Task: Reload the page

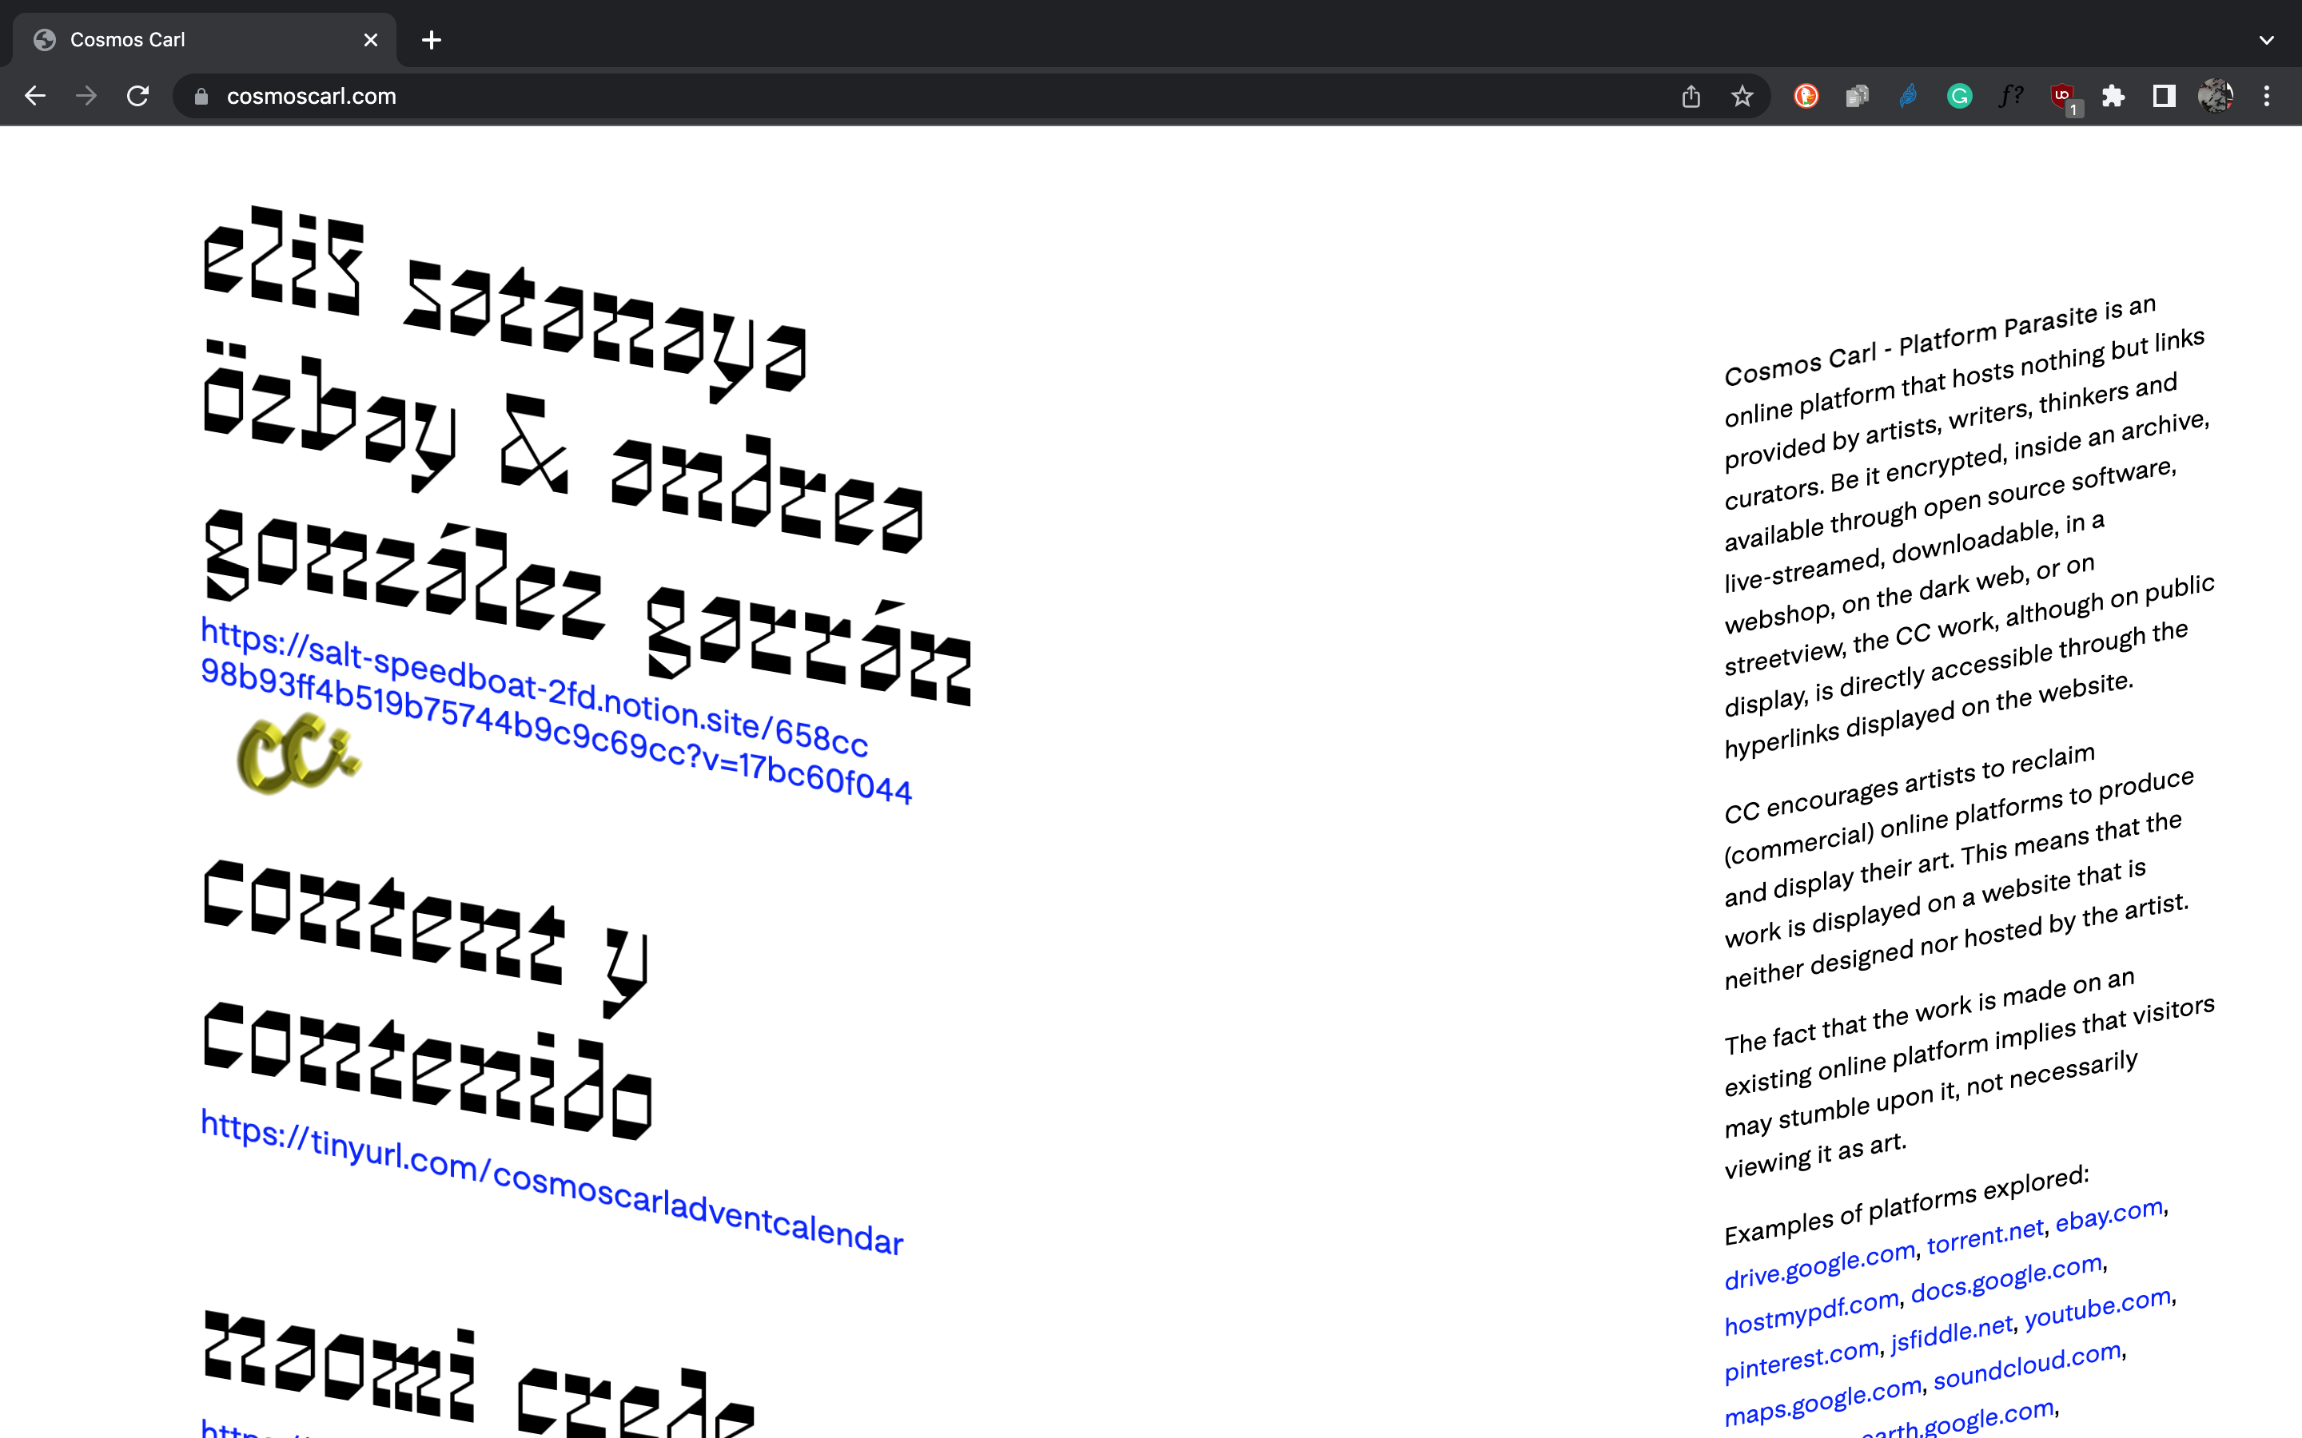Action: (138, 96)
